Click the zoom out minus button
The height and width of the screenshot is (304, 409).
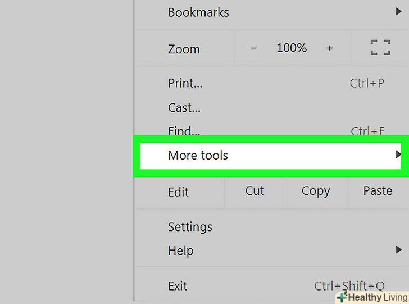[253, 48]
